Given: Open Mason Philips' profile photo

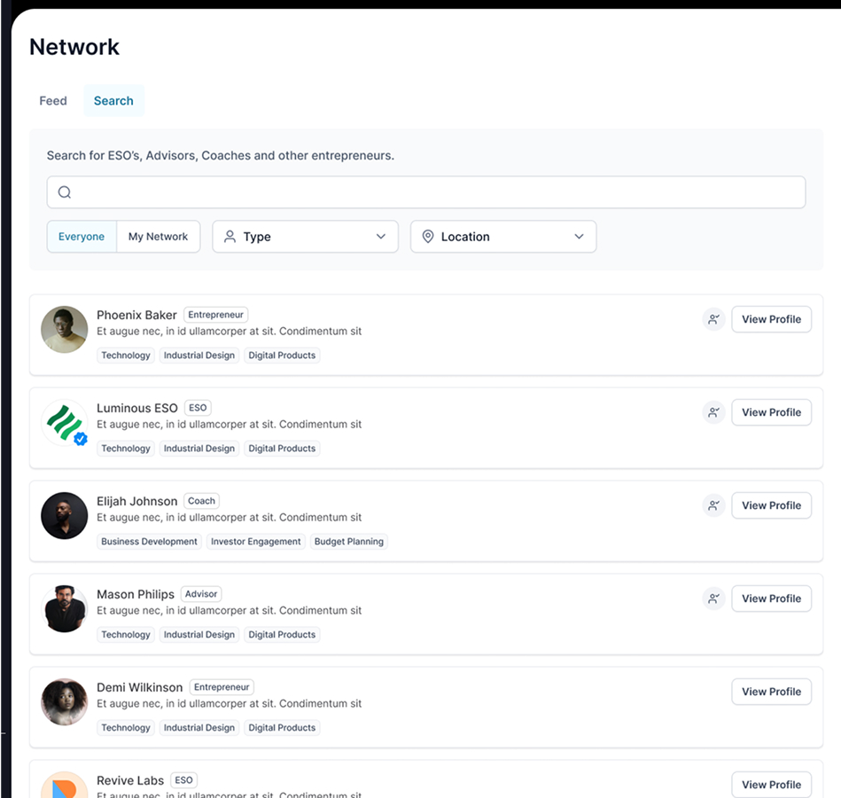Looking at the screenshot, I should (x=65, y=608).
